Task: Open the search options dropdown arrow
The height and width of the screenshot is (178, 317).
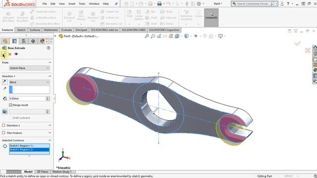Action: [276, 3]
